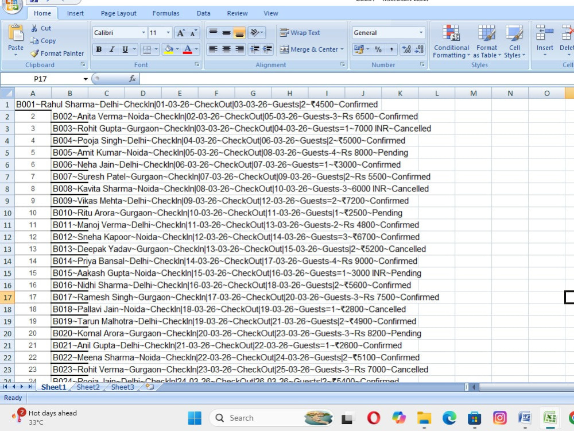Switch to Sheet2 worksheet
This screenshot has width=574, height=431.
click(88, 387)
